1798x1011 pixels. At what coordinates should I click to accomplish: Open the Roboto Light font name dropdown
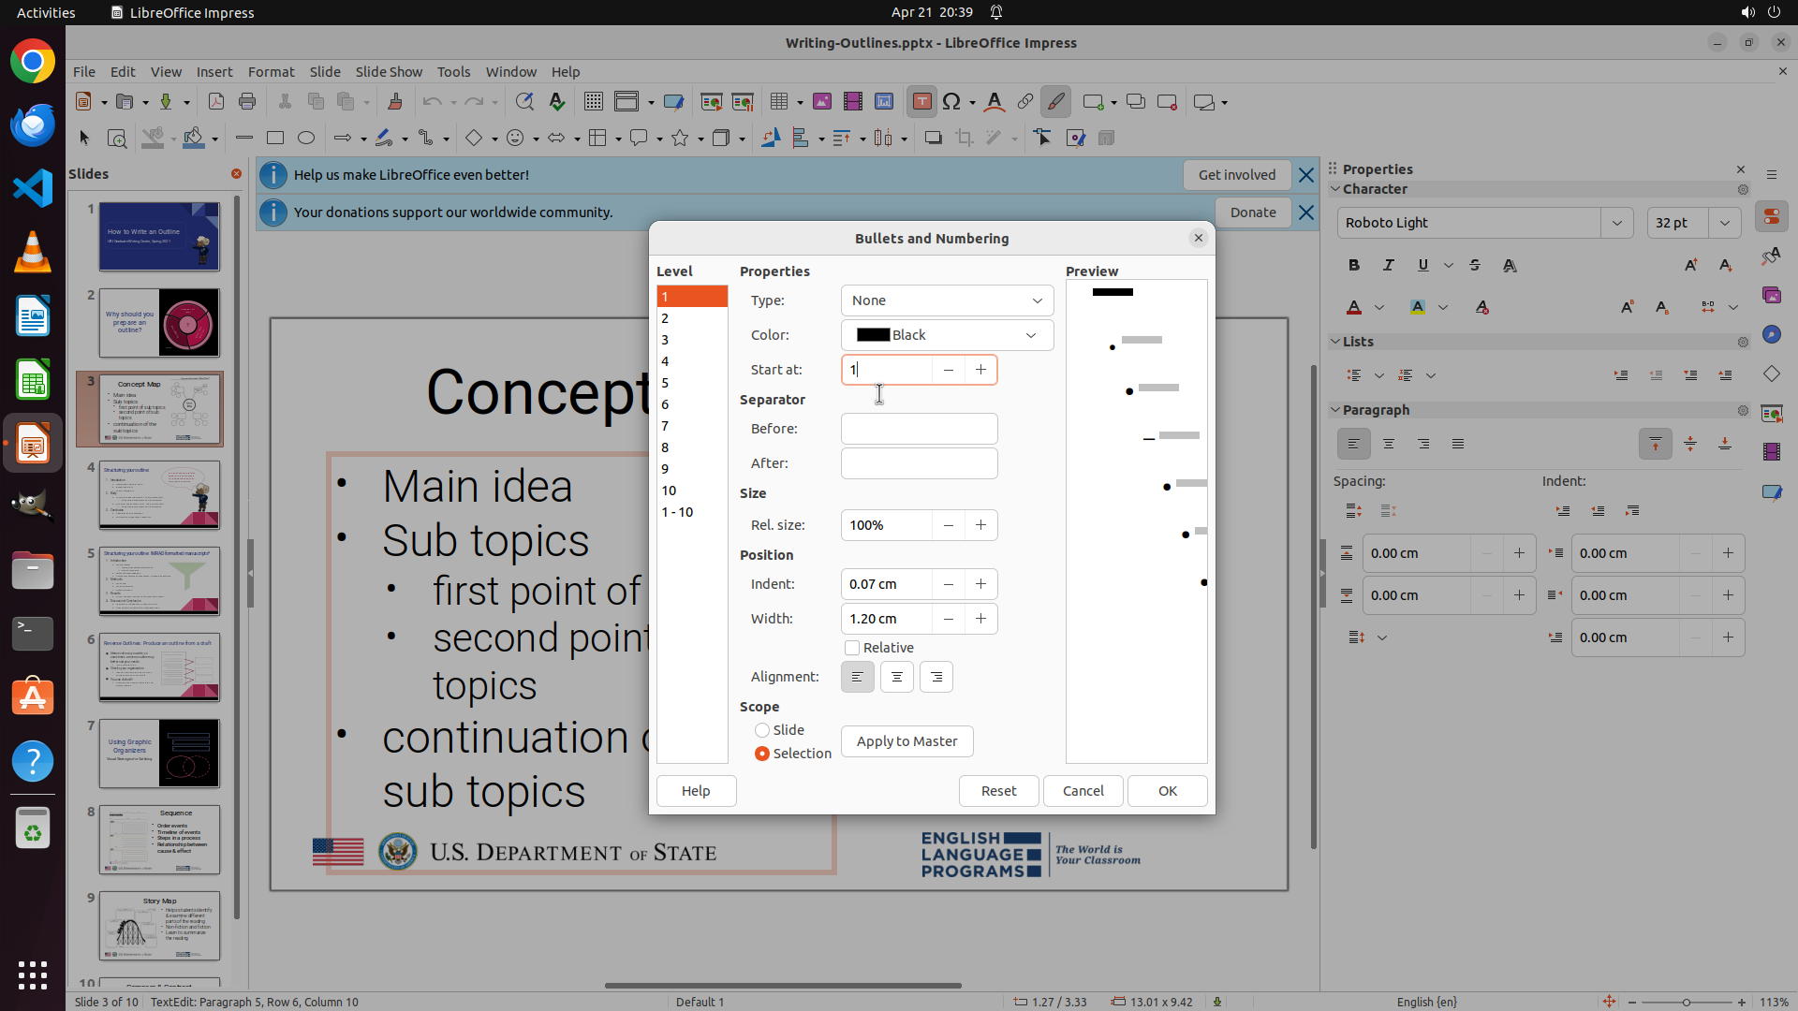click(1616, 223)
